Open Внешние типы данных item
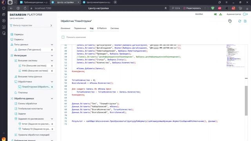This screenshot has height=141, width=251. point(30,77)
